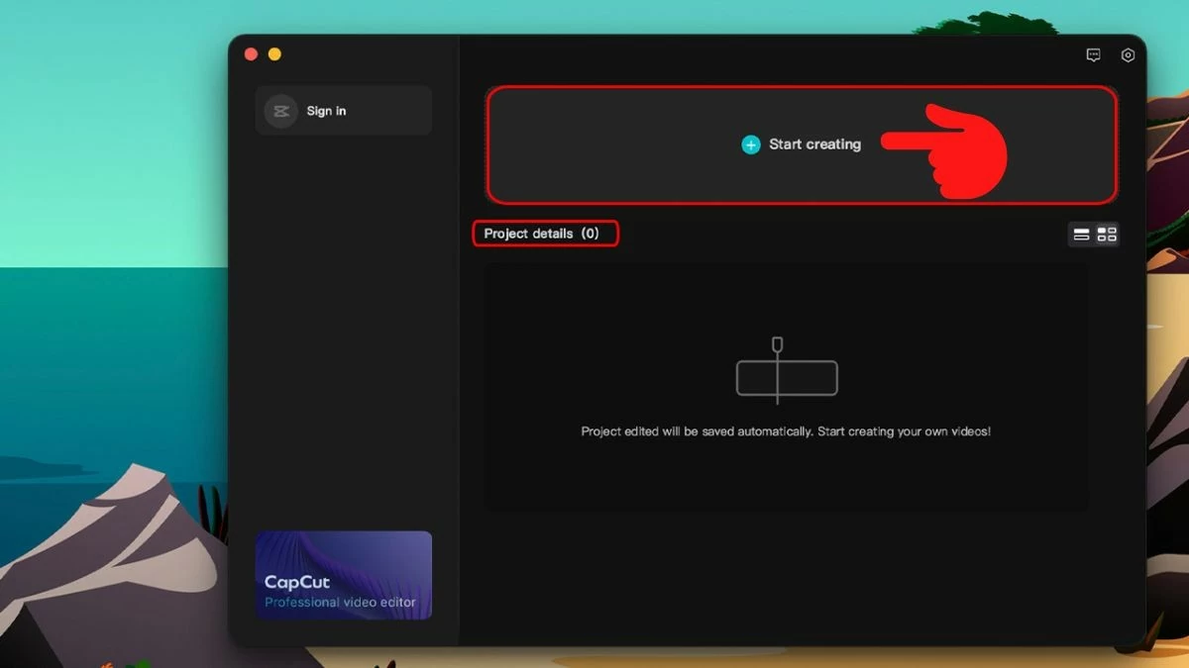1189x668 pixels.
Task: Click the CapCut logo avatar beside Sign in
Action: pos(280,111)
